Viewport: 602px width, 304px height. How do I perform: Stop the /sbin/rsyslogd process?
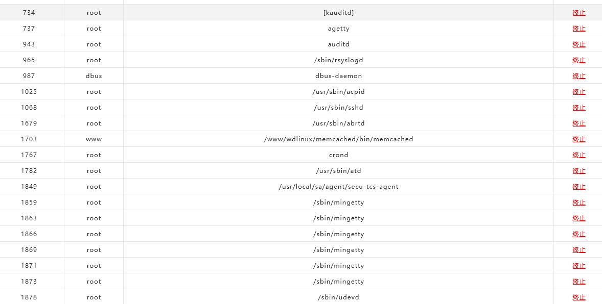tap(578, 60)
